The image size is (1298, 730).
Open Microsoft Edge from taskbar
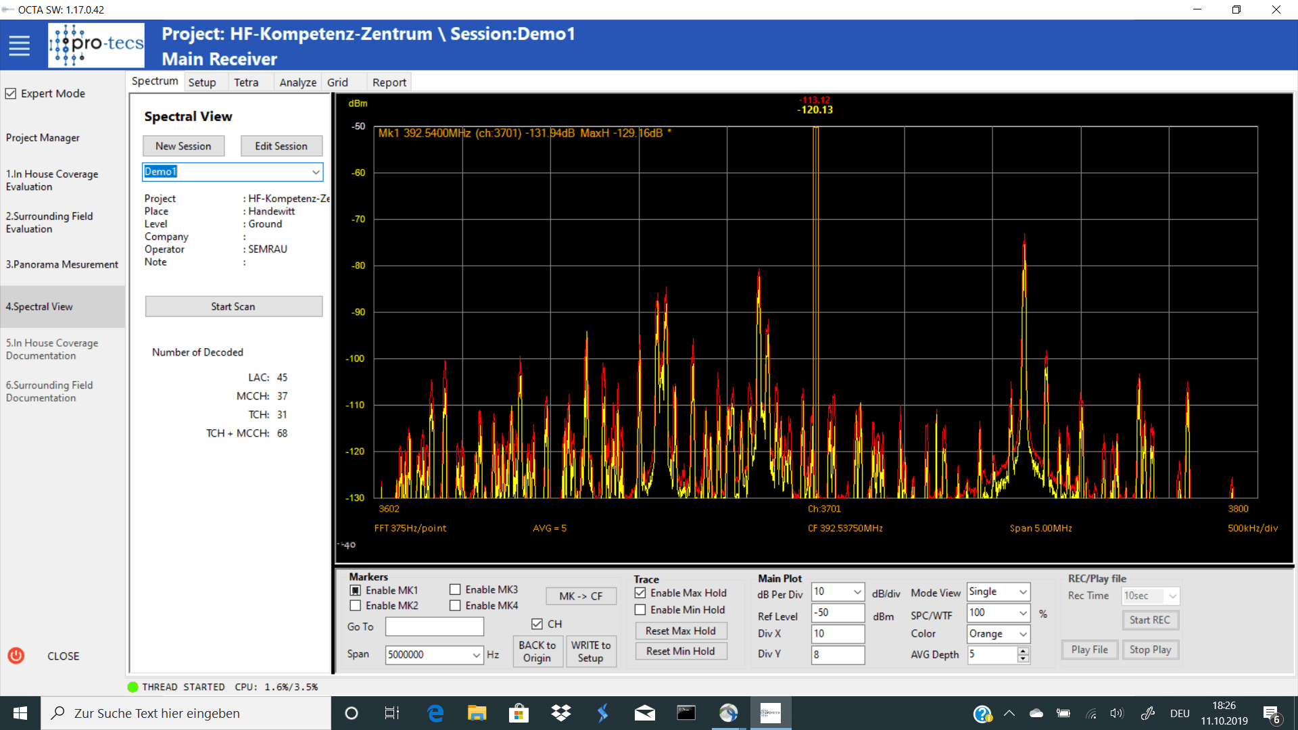tap(435, 713)
